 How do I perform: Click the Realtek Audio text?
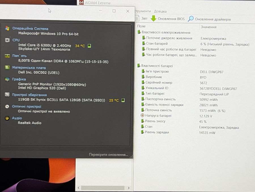tap(29, 123)
